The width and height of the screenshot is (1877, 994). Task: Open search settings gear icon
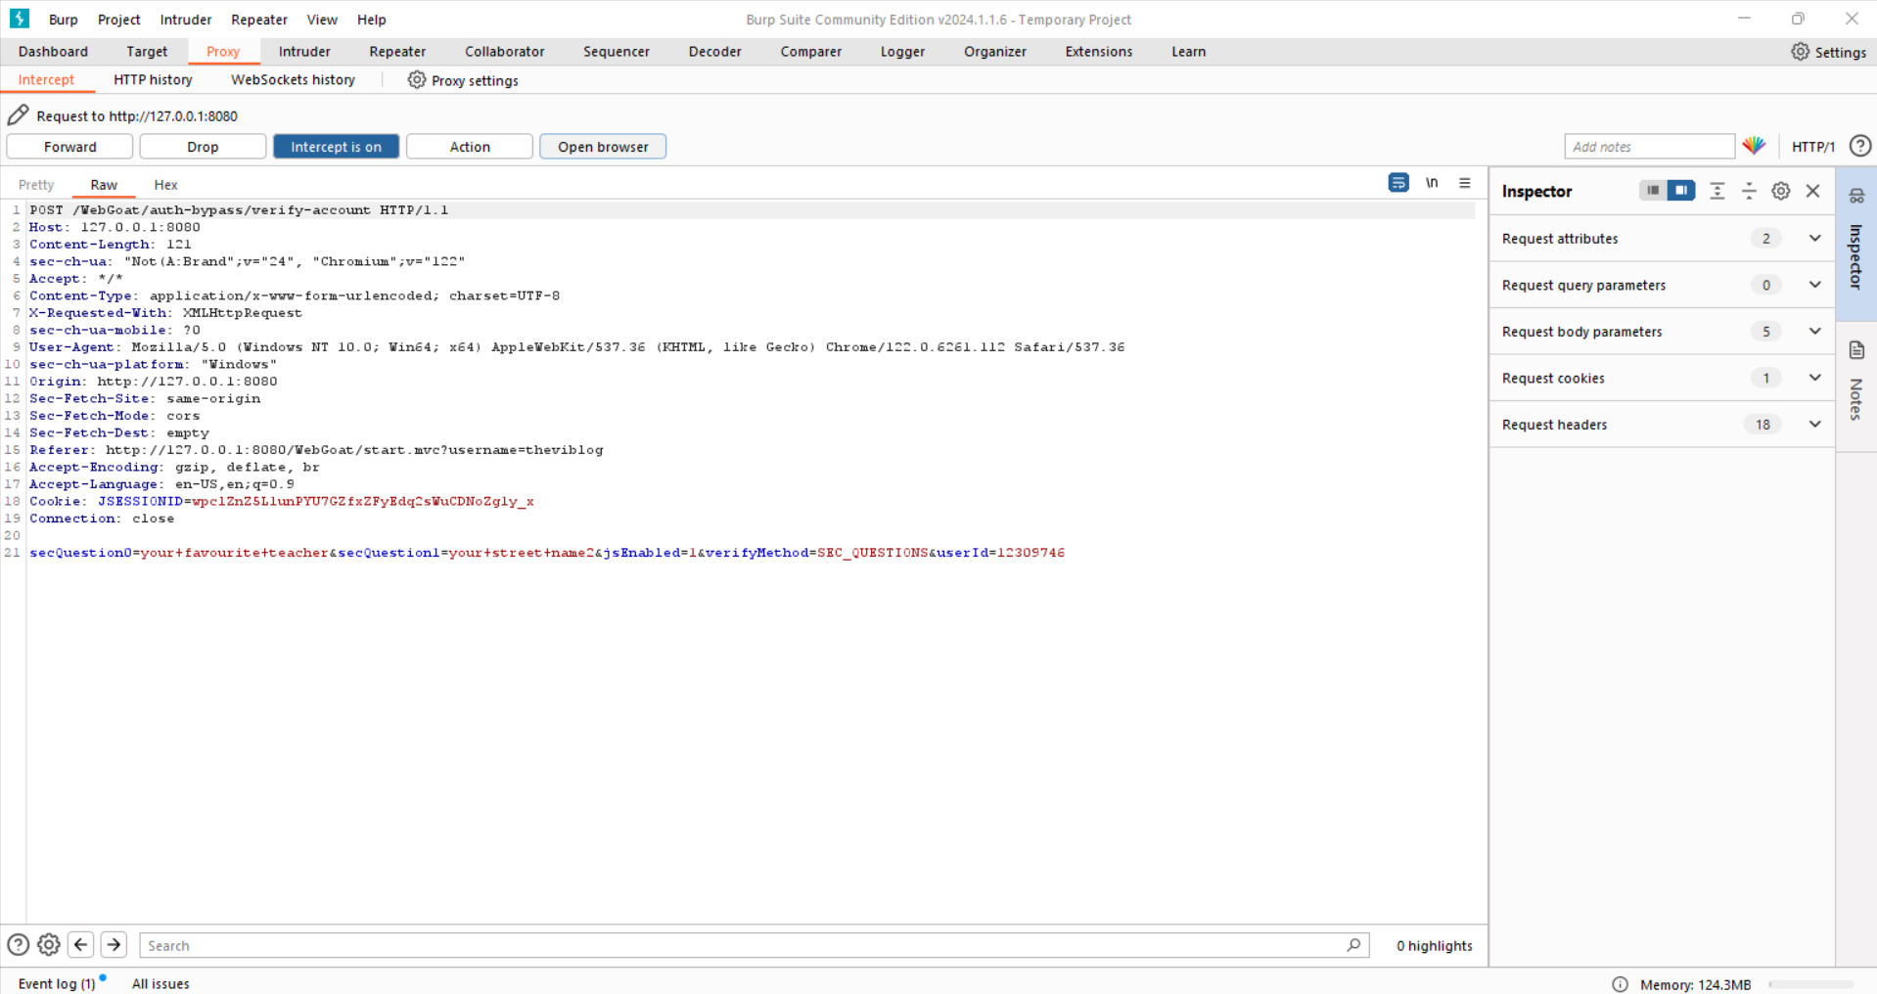49,945
